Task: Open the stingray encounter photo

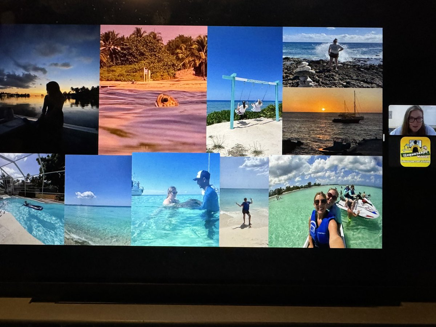Action: click(176, 200)
